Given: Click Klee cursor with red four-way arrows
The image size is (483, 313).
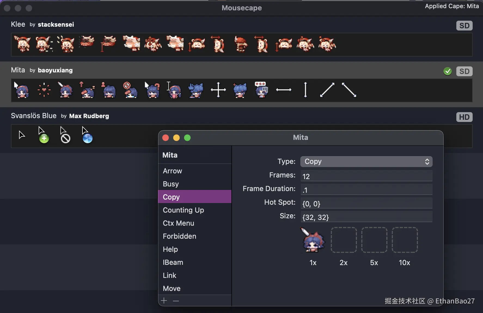Looking at the screenshot, I should [153, 44].
